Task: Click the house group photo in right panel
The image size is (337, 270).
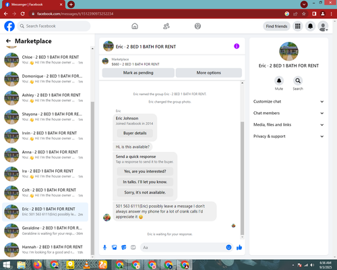Action: [x=288, y=51]
